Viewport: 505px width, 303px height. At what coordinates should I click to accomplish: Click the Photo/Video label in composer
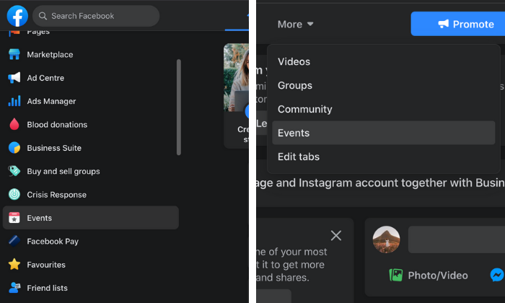point(438,276)
